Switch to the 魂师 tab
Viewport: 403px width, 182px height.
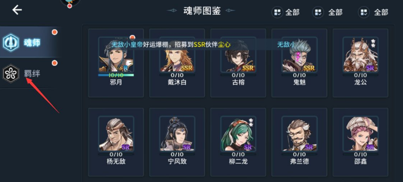tap(31, 42)
